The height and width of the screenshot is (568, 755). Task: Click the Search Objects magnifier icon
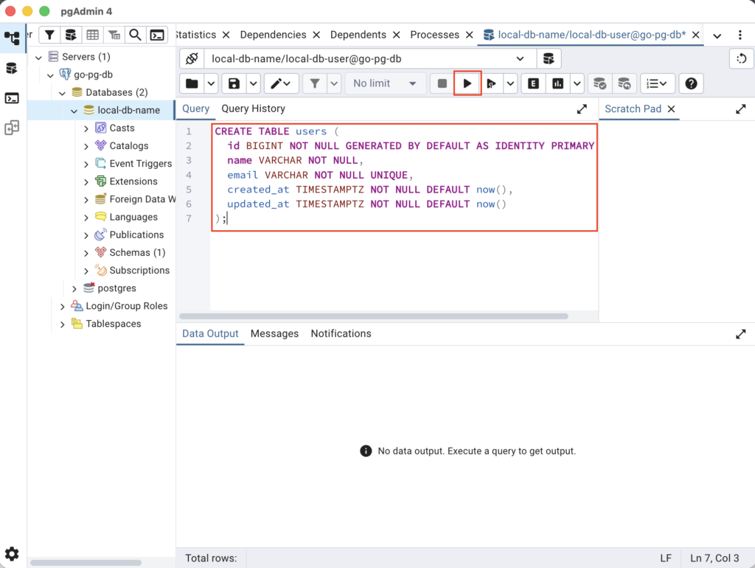[135, 35]
